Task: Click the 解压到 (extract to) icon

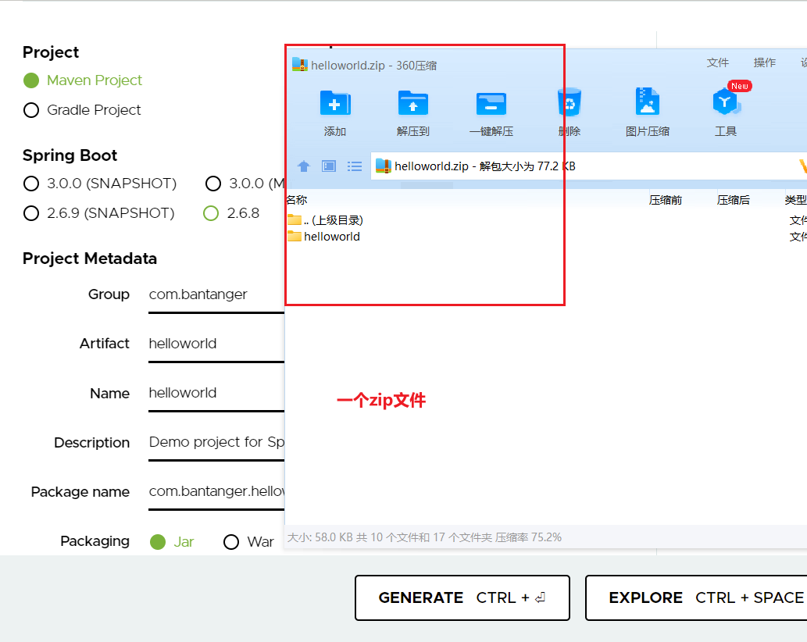Action: [x=412, y=103]
